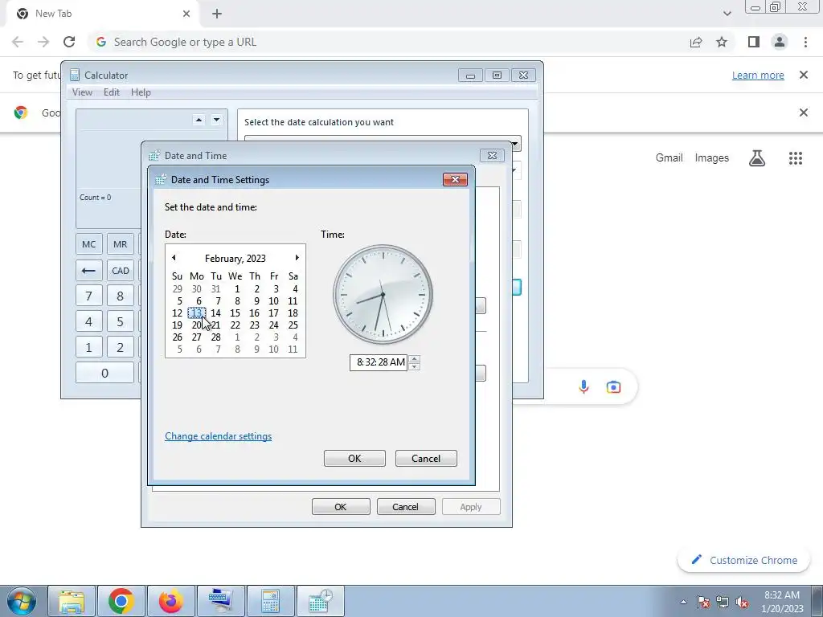Click the muted volume tray icon
823x617 pixels.
tap(742, 602)
